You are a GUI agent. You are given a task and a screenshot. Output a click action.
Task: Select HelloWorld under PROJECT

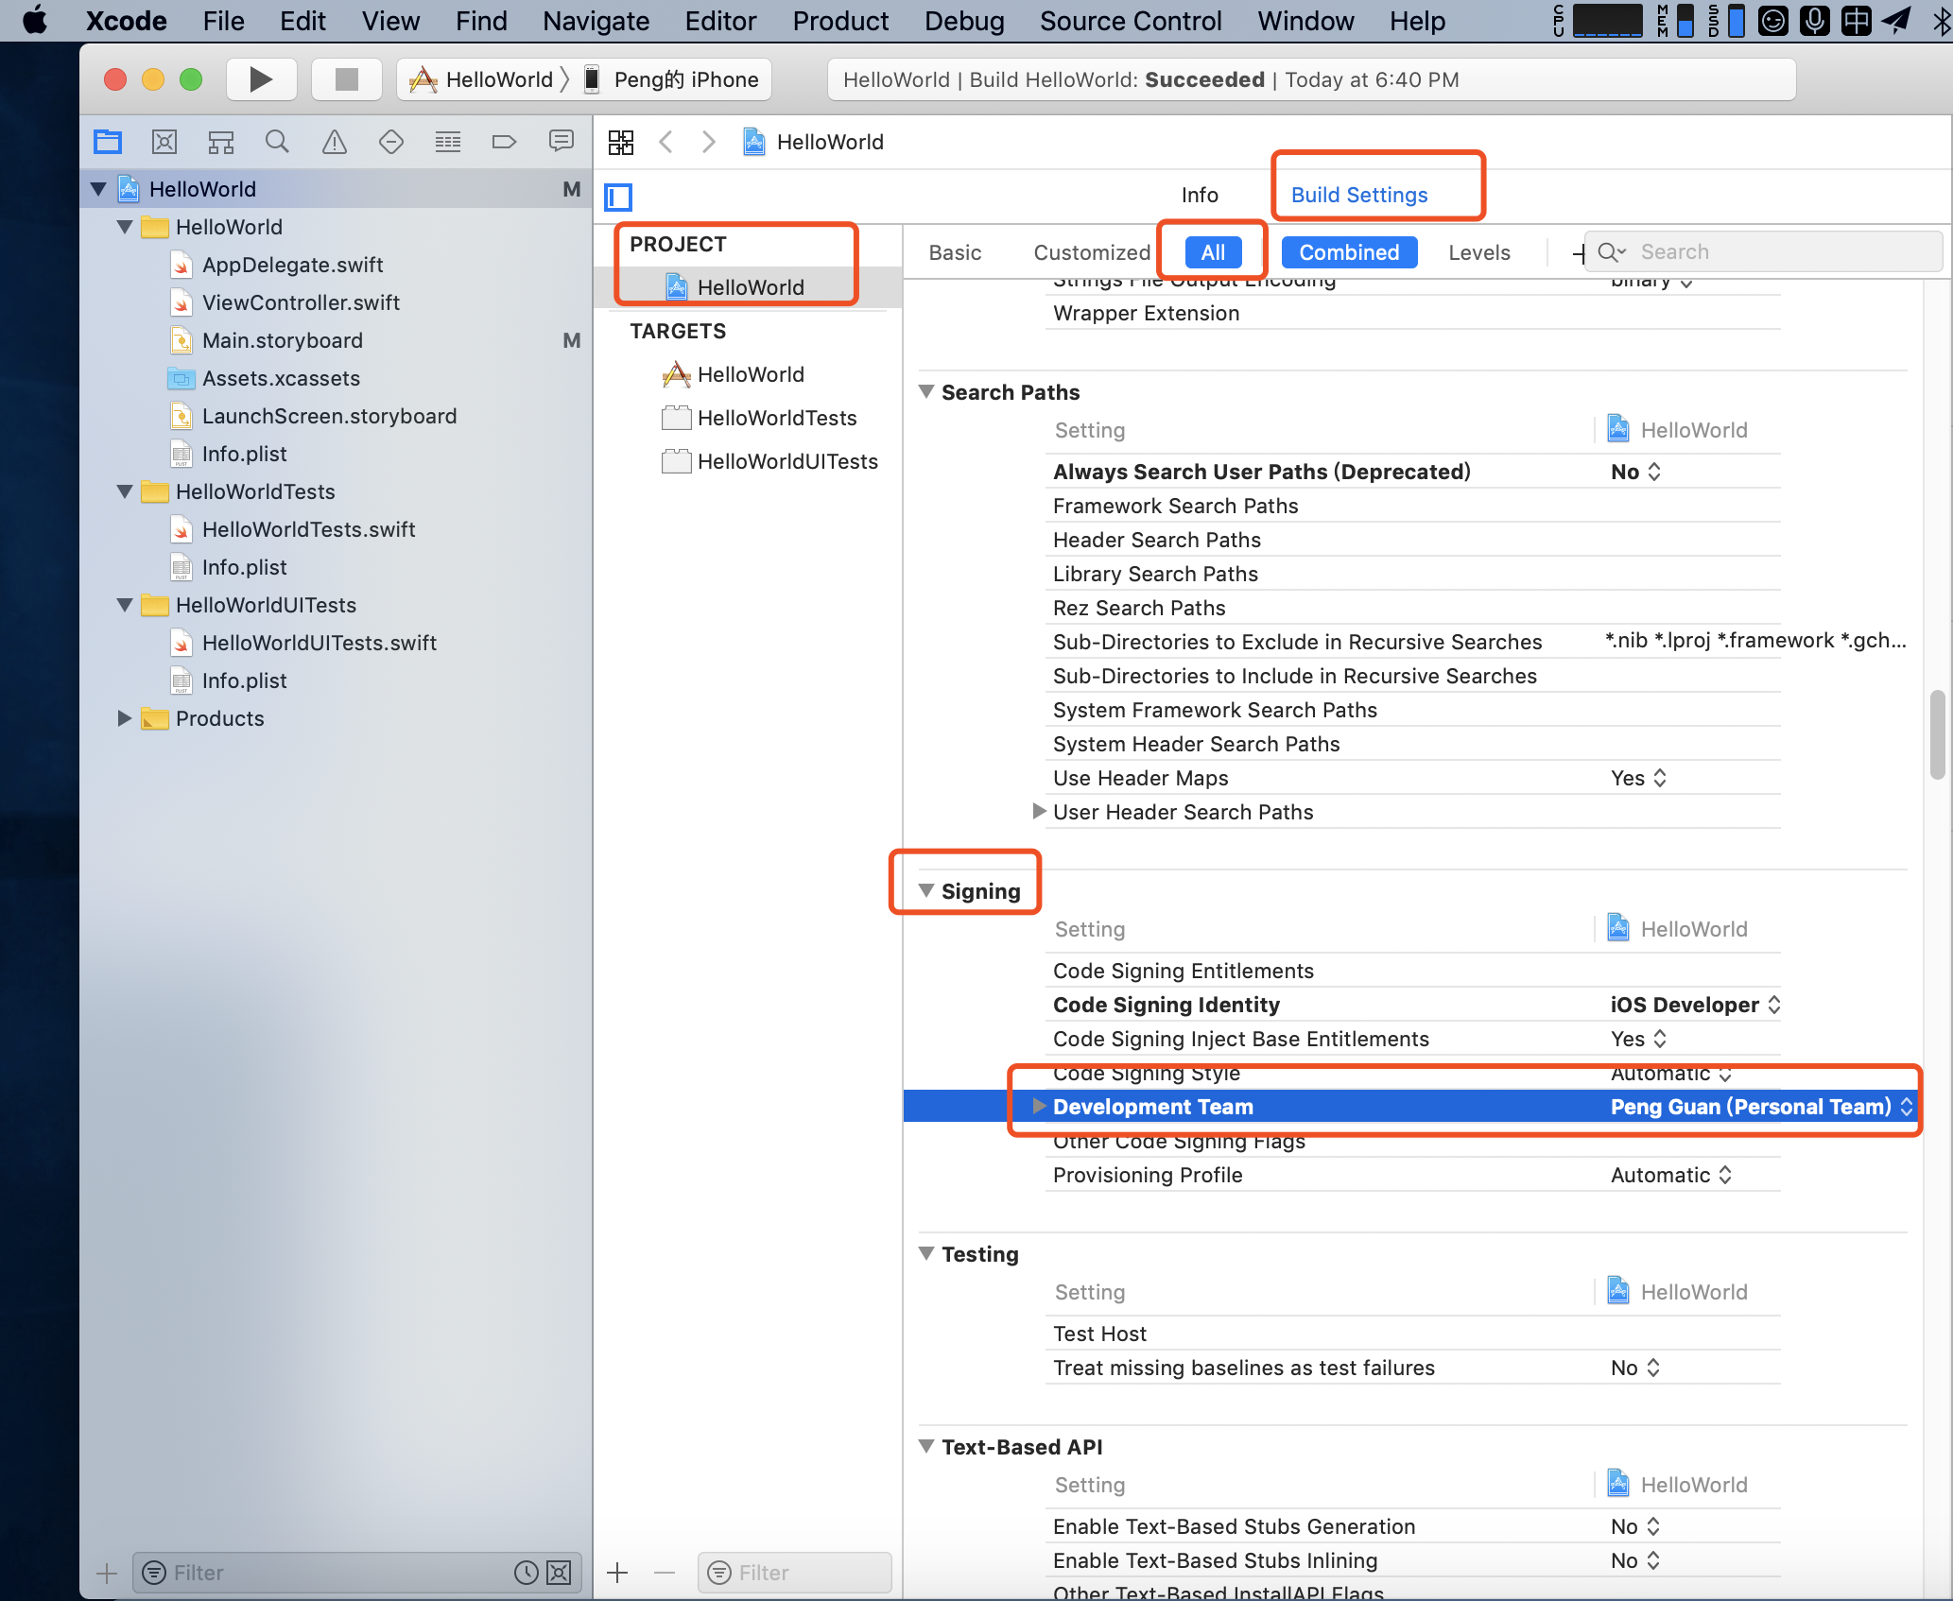pos(749,287)
